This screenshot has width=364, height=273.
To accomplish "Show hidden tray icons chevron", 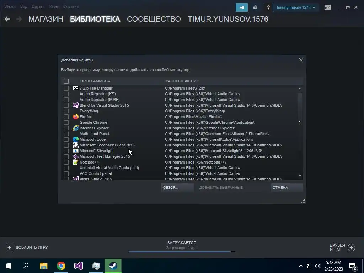I will (x=301, y=266).
